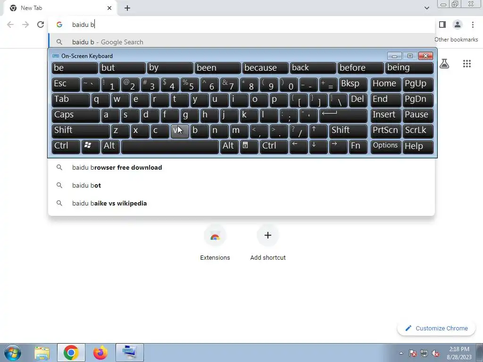Click the up arrow key on keyboard
Image resolution: width=483 pixels, height=362 pixels.
pos(318,131)
